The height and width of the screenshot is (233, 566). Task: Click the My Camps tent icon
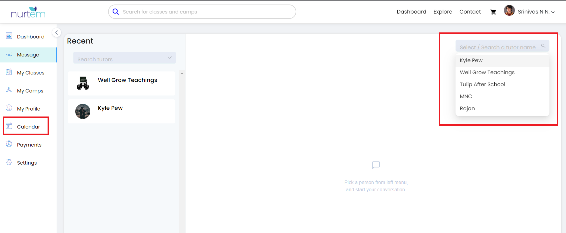tap(9, 90)
